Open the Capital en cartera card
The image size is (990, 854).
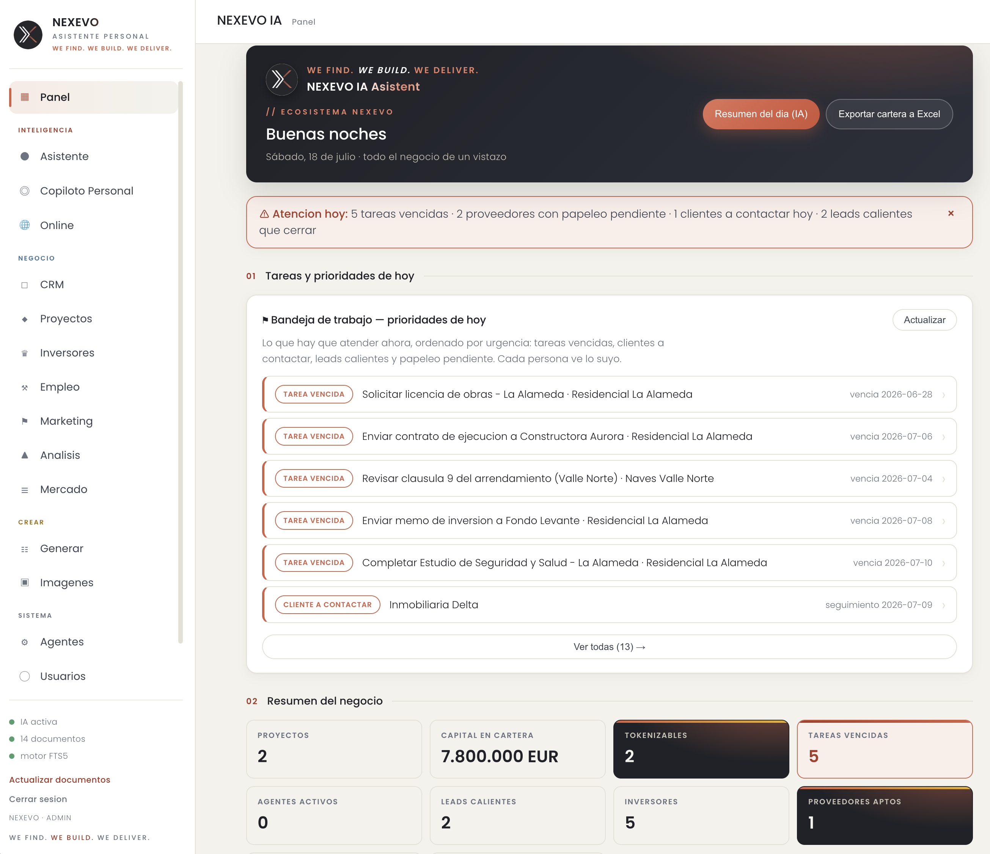[517, 749]
